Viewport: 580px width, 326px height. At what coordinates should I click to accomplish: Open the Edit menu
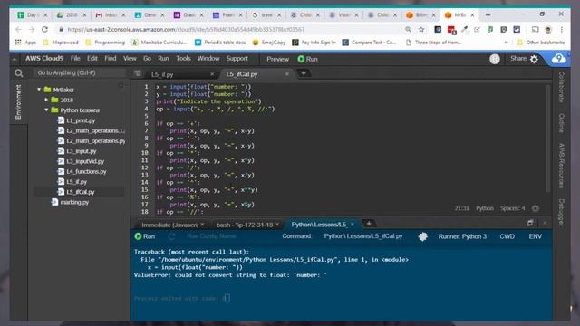point(92,58)
